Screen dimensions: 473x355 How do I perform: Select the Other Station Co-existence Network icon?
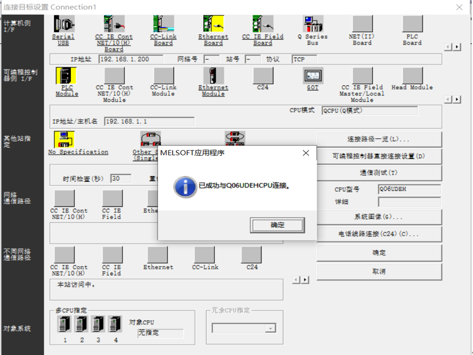click(235, 138)
